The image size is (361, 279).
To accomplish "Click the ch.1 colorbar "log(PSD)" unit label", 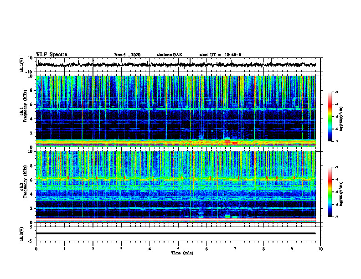I will pos(341,119).
